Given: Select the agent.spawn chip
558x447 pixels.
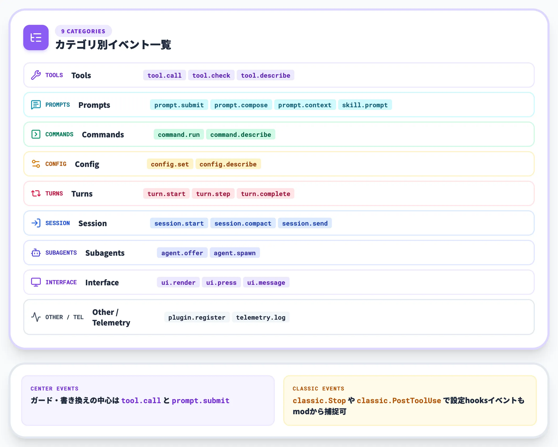Looking at the screenshot, I should tap(235, 253).
